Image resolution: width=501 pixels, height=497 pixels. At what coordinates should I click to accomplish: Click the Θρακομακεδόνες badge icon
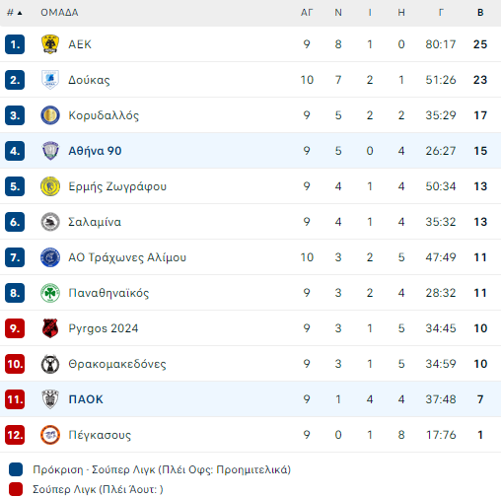(x=50, y=364)
